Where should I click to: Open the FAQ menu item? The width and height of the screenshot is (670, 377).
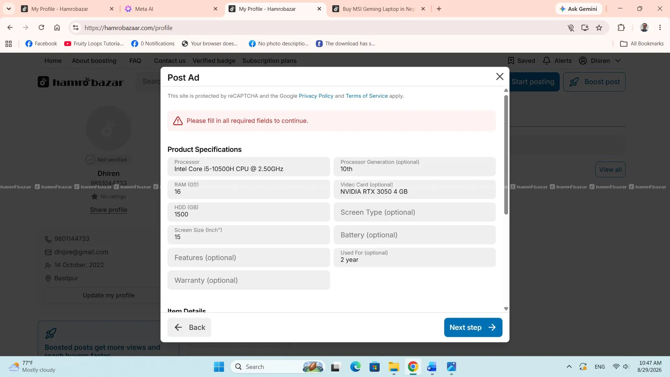(x=135, y=61)
